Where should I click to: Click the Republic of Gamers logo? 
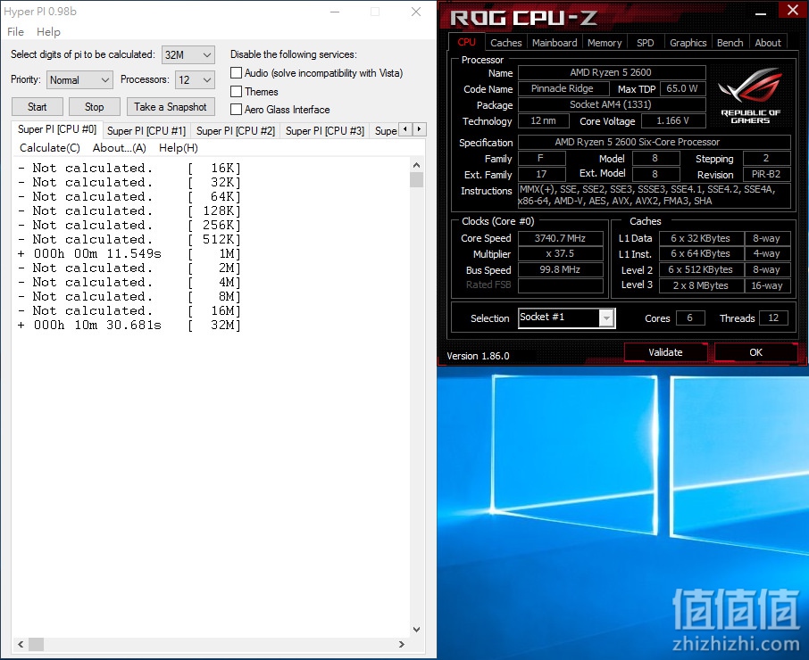(751, 95)
